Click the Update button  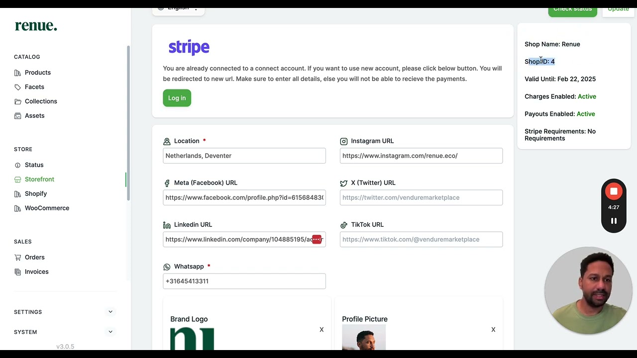618,10
